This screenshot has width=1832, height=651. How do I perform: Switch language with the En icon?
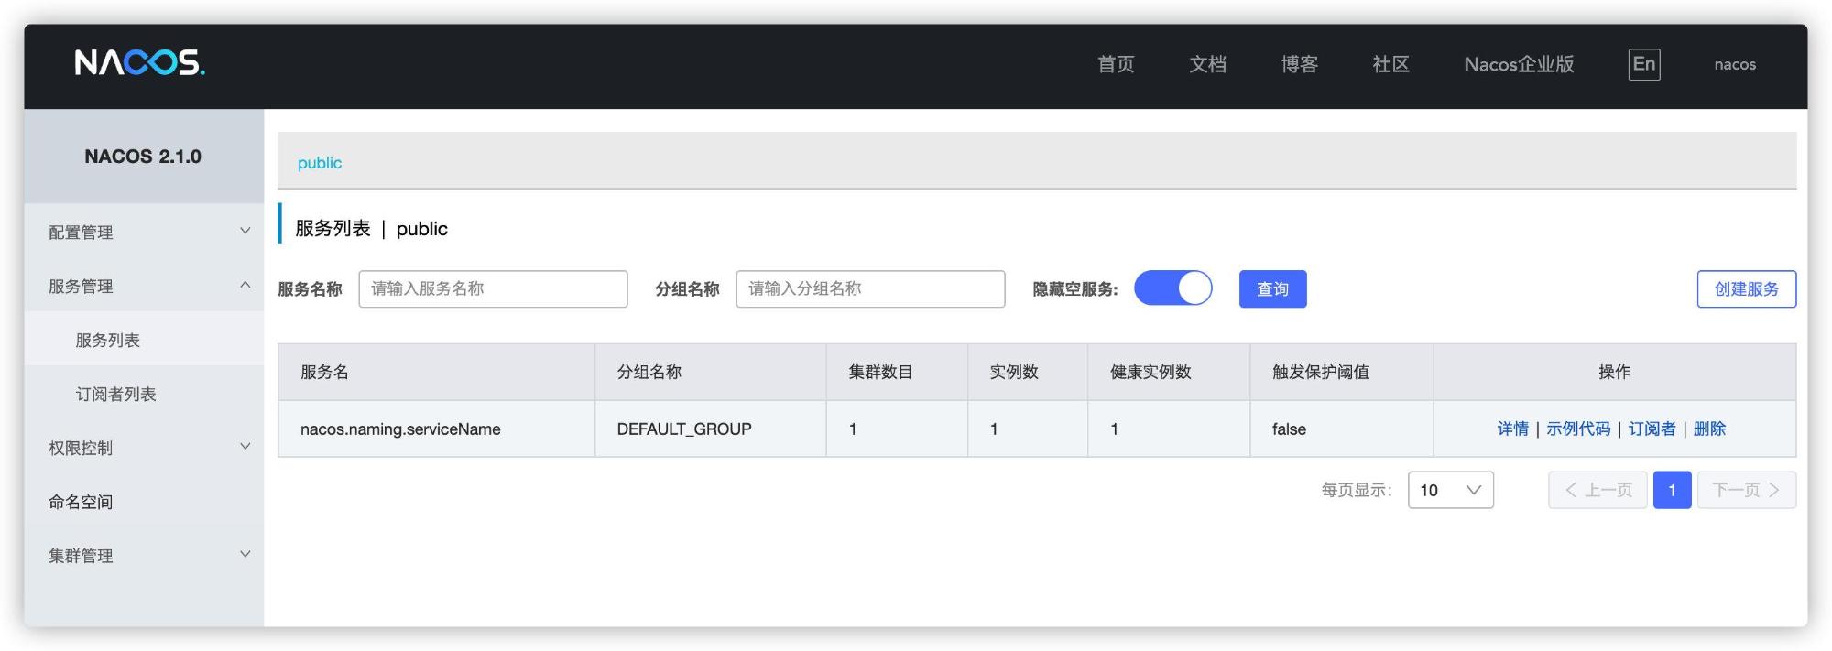coord(1643,64)
